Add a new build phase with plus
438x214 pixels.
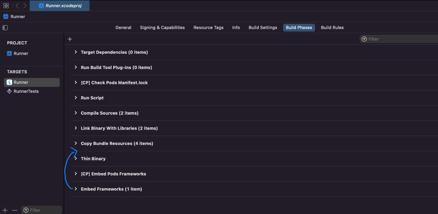pyautogui.click(x=70, y=39)
